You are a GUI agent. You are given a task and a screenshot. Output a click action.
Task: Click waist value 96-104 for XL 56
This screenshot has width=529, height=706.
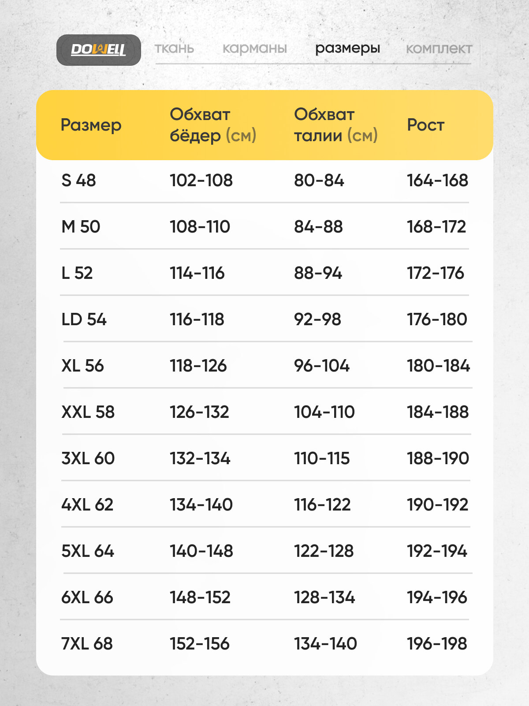(322, 365)
